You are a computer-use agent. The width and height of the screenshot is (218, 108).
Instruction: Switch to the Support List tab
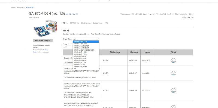[x=98, y=23]
